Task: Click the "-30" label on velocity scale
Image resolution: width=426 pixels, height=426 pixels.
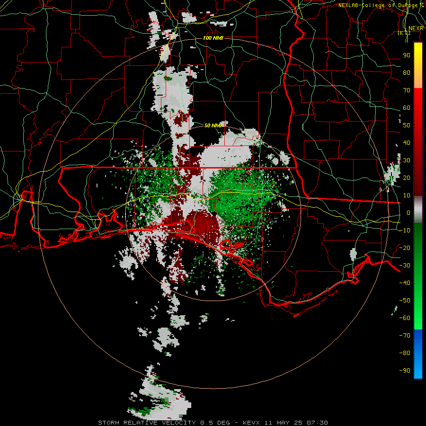Action: click(405, 266)
